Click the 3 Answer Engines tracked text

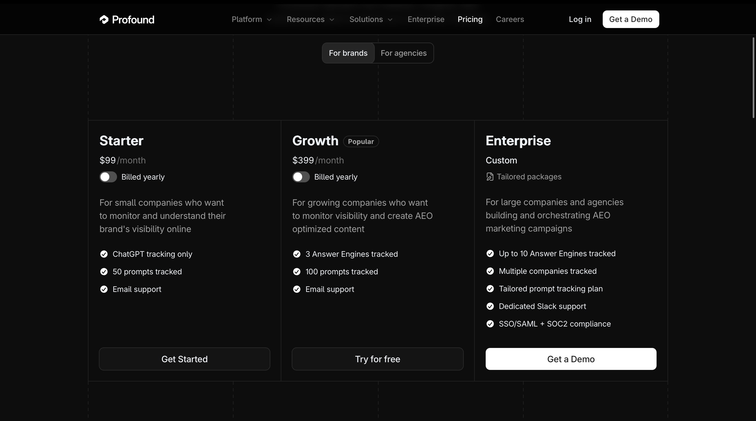(x=352, y=254)
